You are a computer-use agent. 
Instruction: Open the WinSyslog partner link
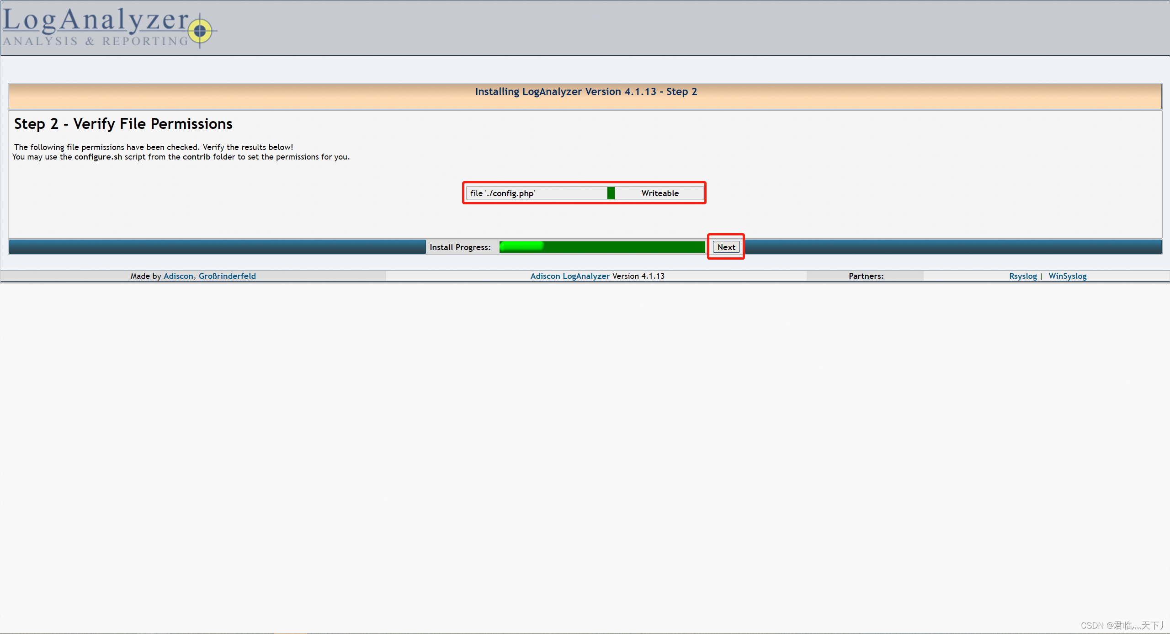(1067, 276)
